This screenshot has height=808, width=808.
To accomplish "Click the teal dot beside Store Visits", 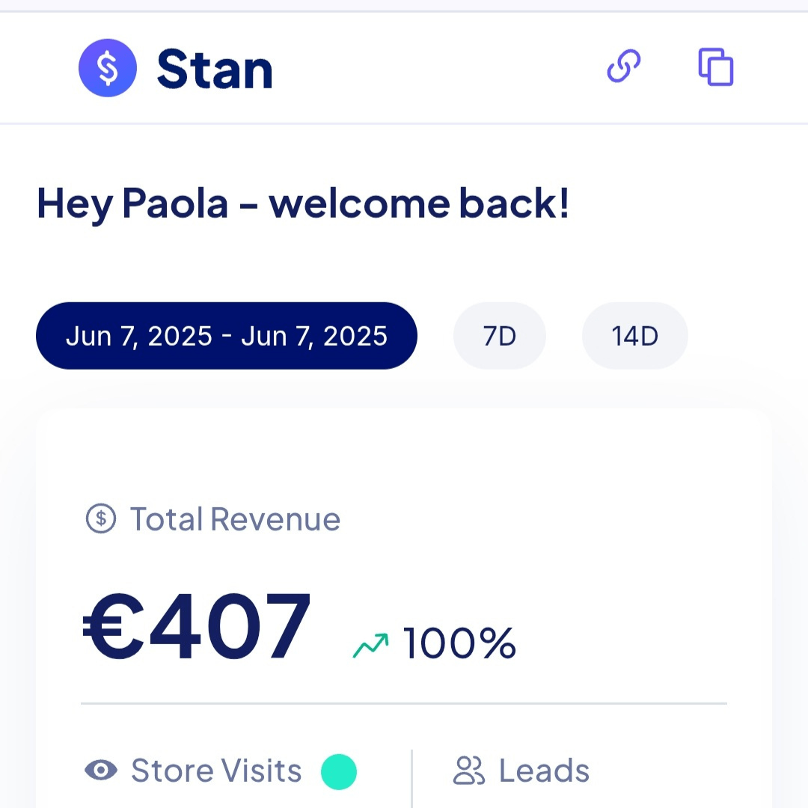I will (x=339, y=771).
